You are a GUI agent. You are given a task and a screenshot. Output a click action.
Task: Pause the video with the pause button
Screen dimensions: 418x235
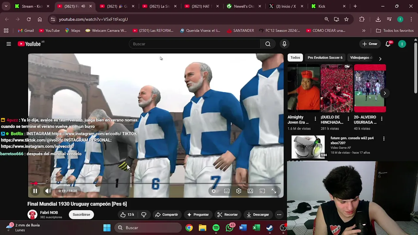click(35, 191)
